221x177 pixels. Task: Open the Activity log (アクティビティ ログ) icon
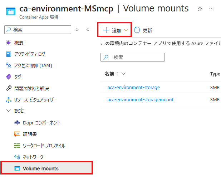pos(9,54)
